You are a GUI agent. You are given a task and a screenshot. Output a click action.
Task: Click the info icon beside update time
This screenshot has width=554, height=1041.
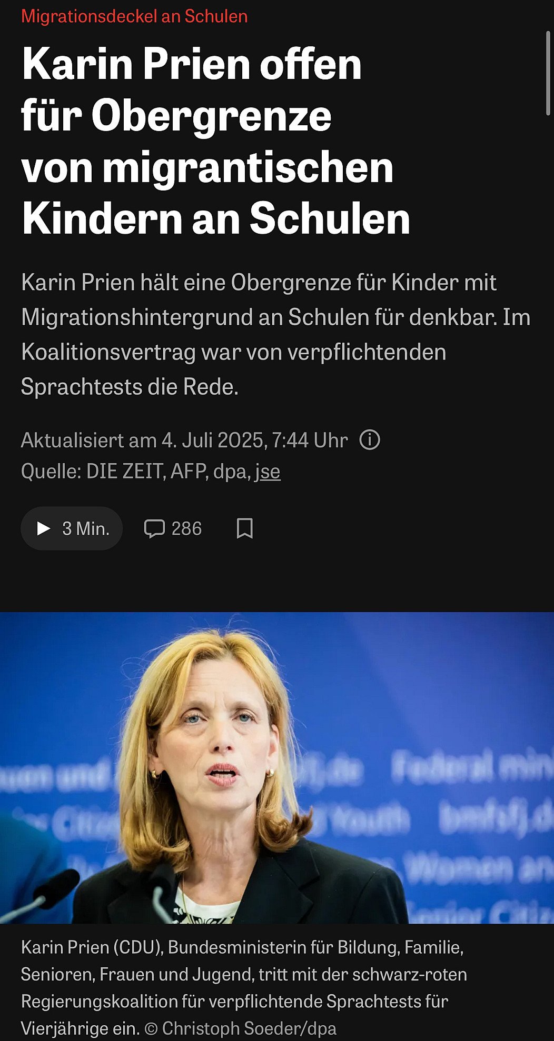coord(370,439)
